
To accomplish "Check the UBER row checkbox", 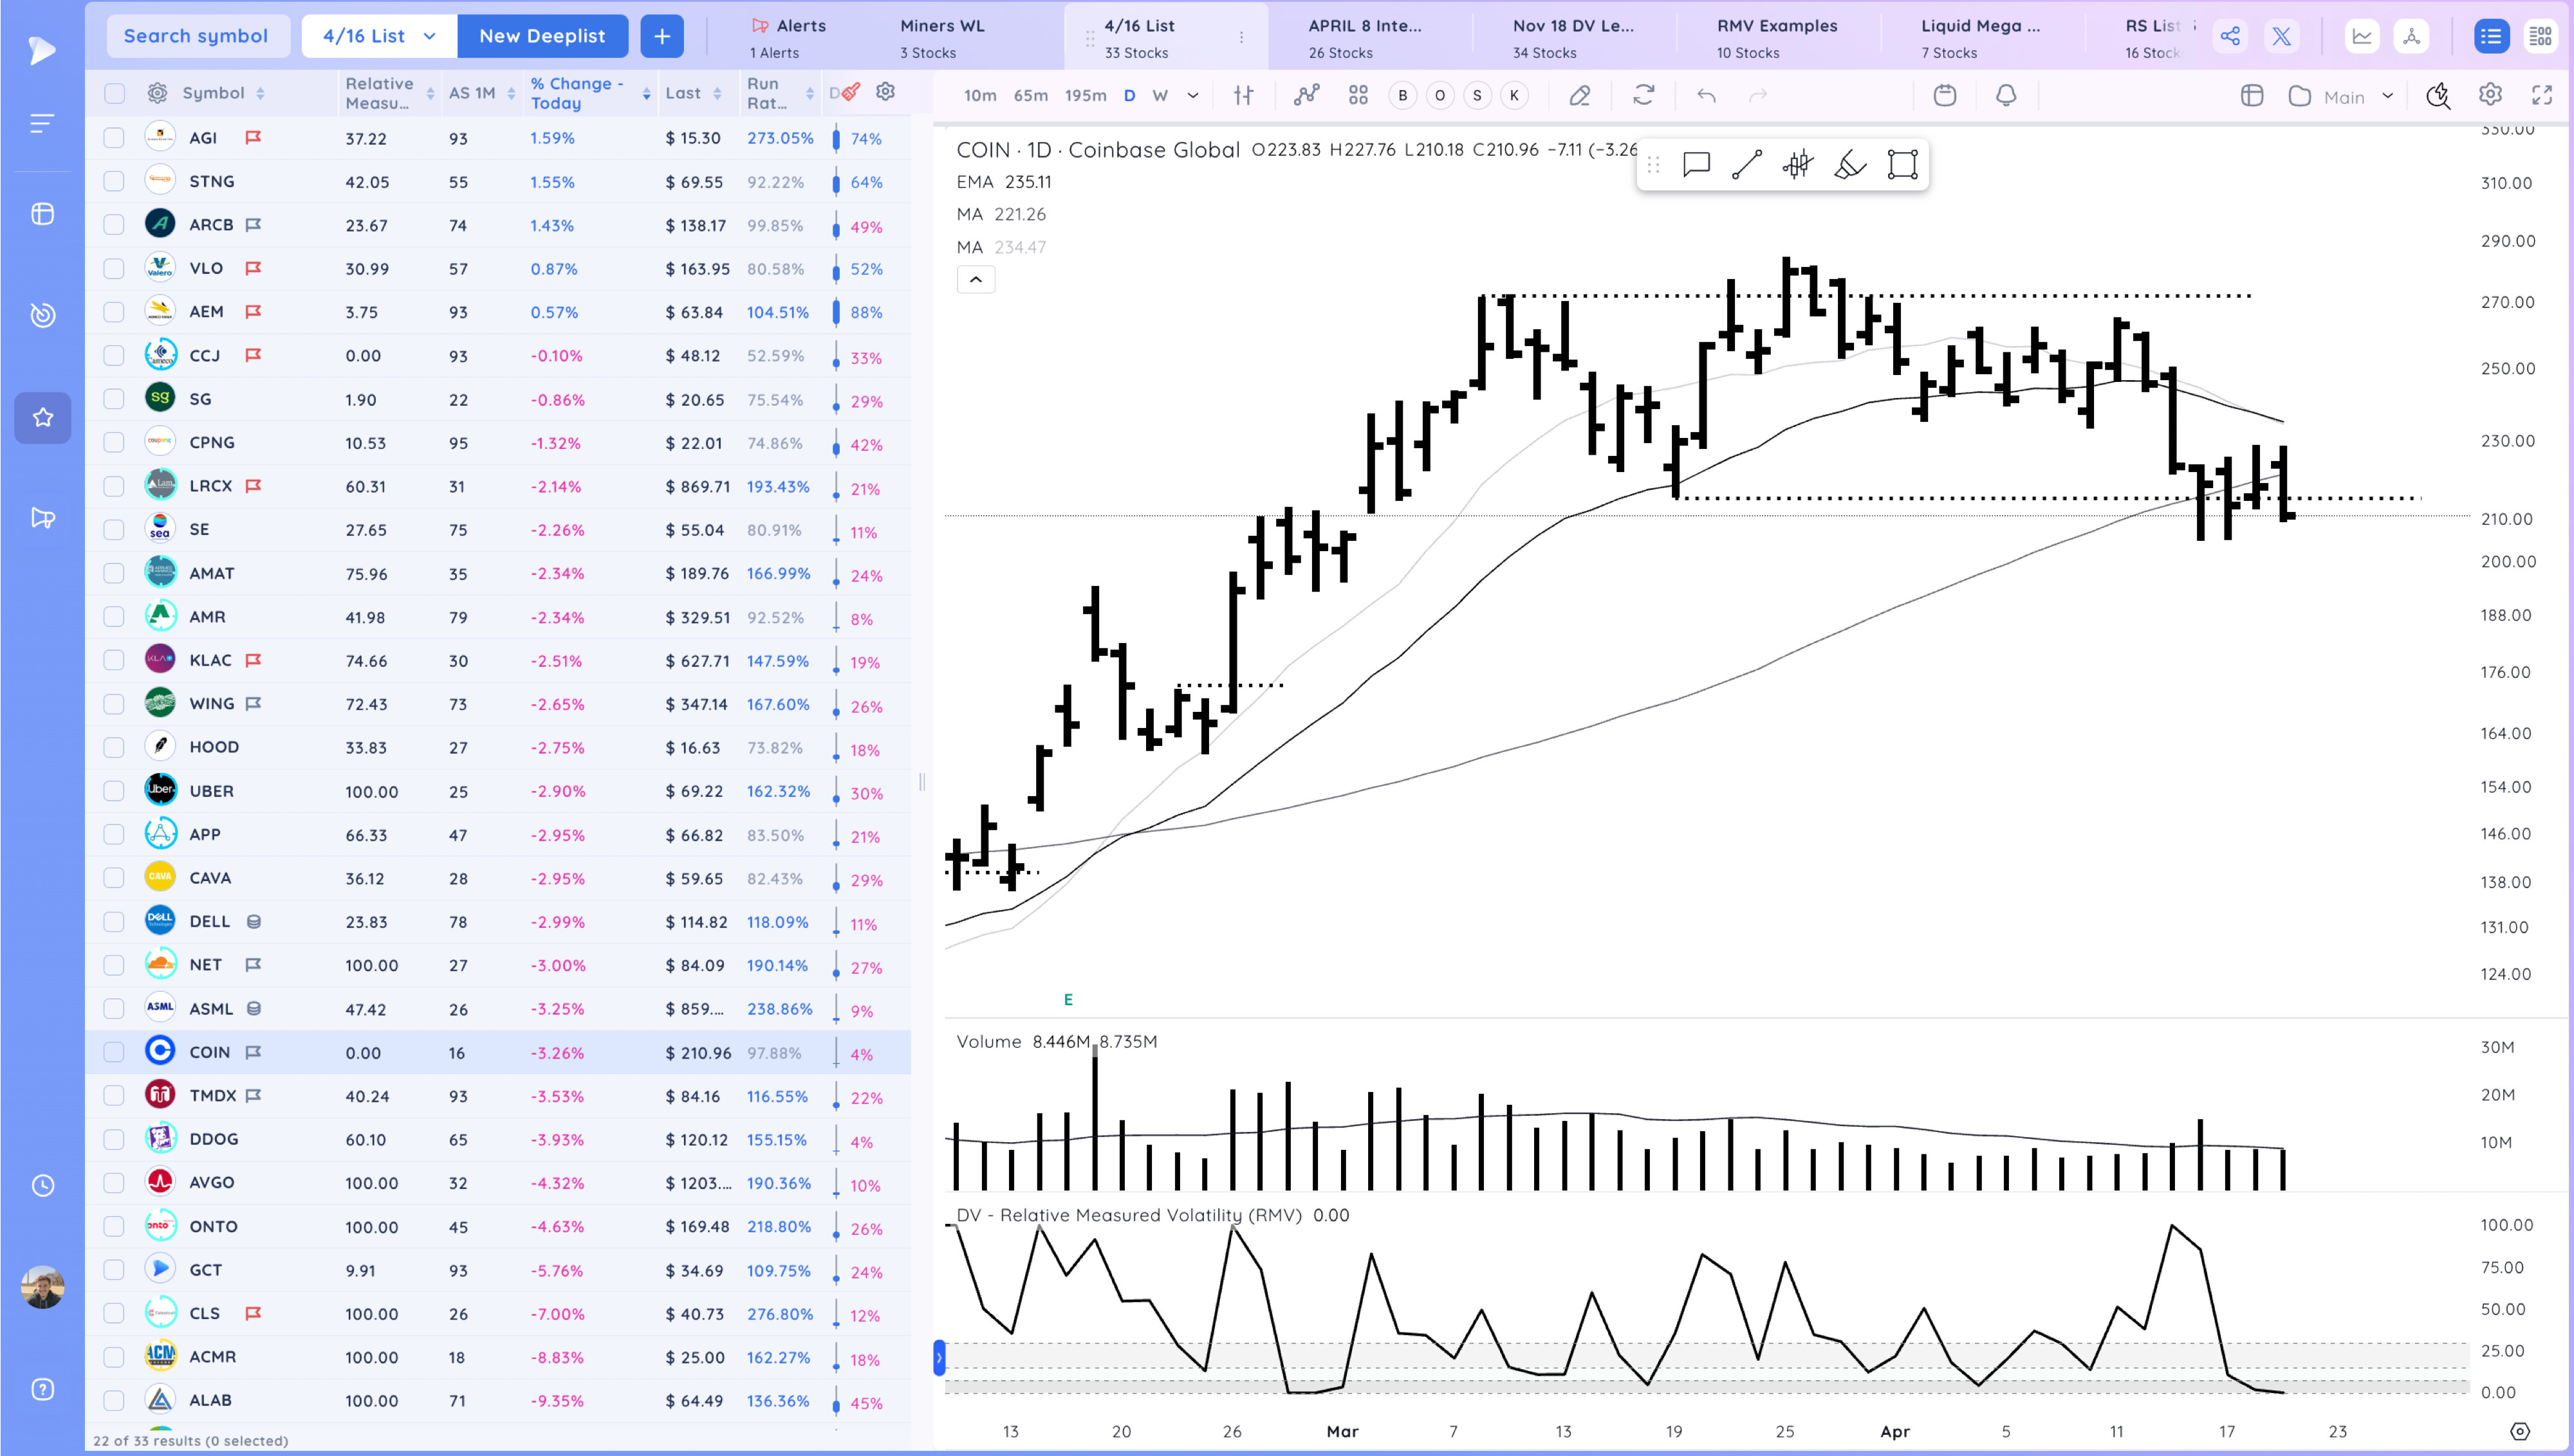I will [114, 791].
